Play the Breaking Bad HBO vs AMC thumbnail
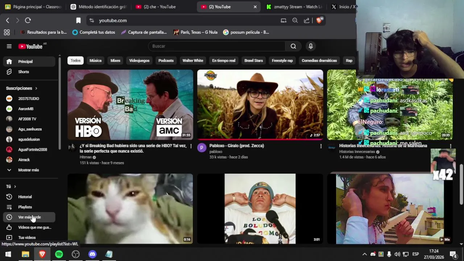The height and width of the screenshot is (261, 464). click(x=130, y=105)
